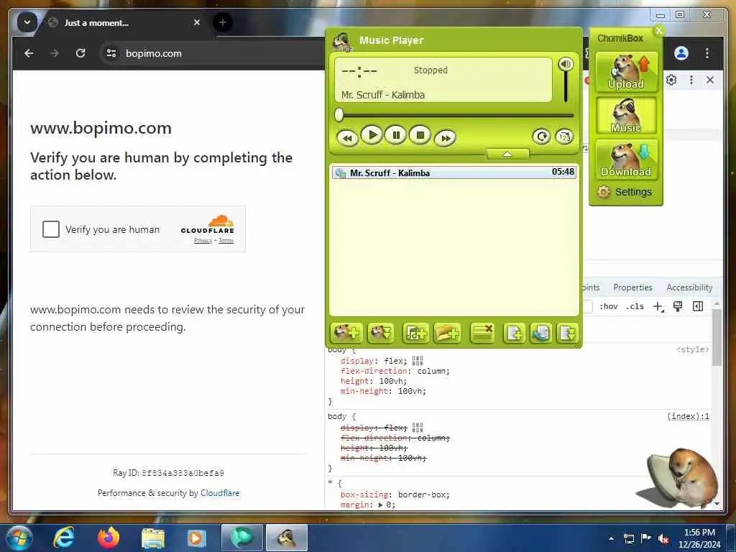Click the hamster-with-plus add button
This screenshot has width=736, height=552.
coord(346,333)
